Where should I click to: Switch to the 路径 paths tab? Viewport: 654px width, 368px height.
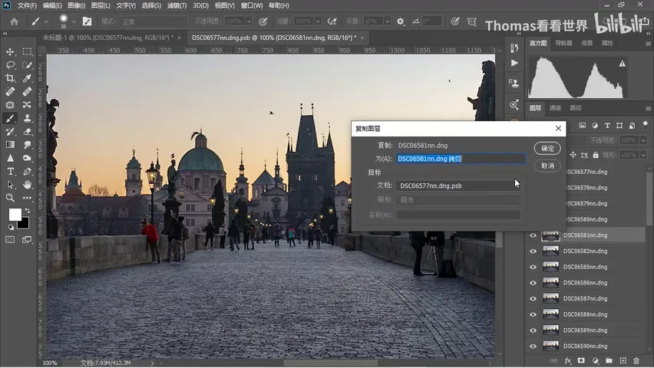576,108
